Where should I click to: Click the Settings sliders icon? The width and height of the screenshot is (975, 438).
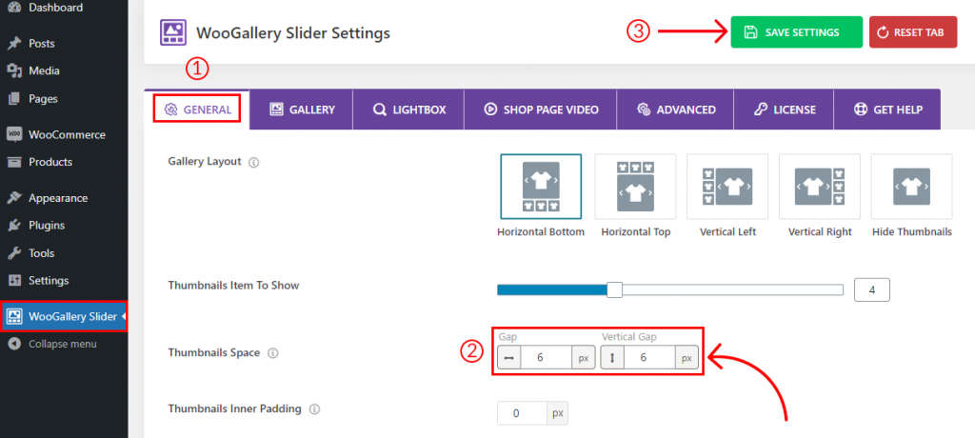click(x=13, y=281)
